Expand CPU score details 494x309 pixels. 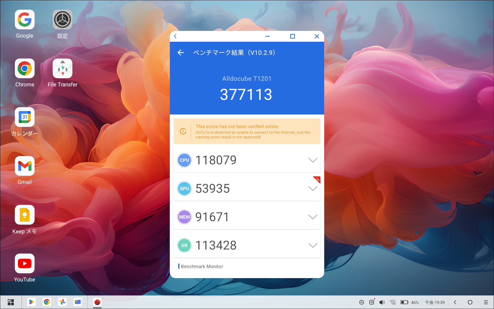(x=312, y=160)
